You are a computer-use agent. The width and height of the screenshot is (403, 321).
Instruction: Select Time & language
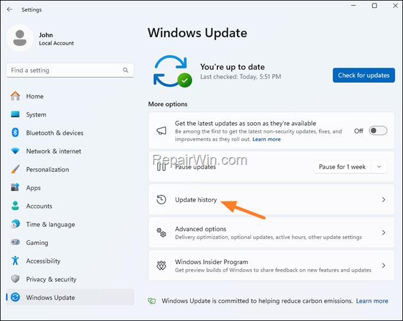click(x=70, y=224)
